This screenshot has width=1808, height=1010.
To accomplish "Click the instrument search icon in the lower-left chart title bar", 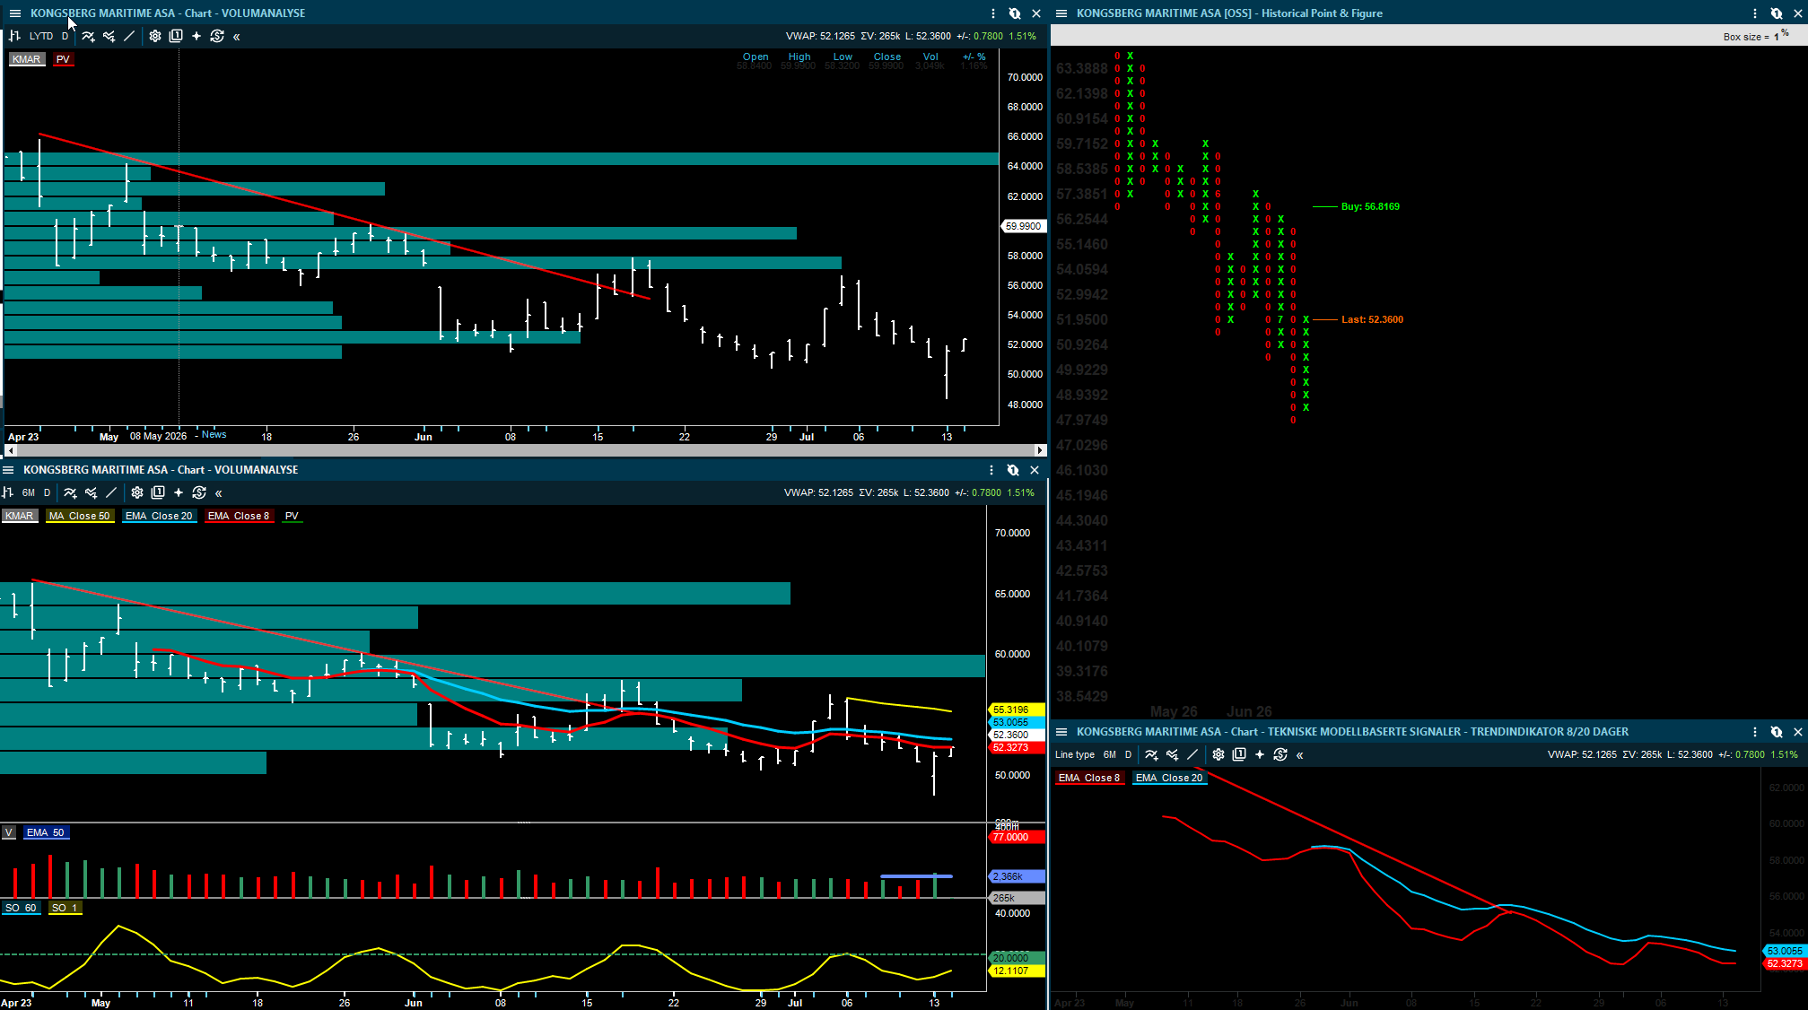I will point(1013,470).
